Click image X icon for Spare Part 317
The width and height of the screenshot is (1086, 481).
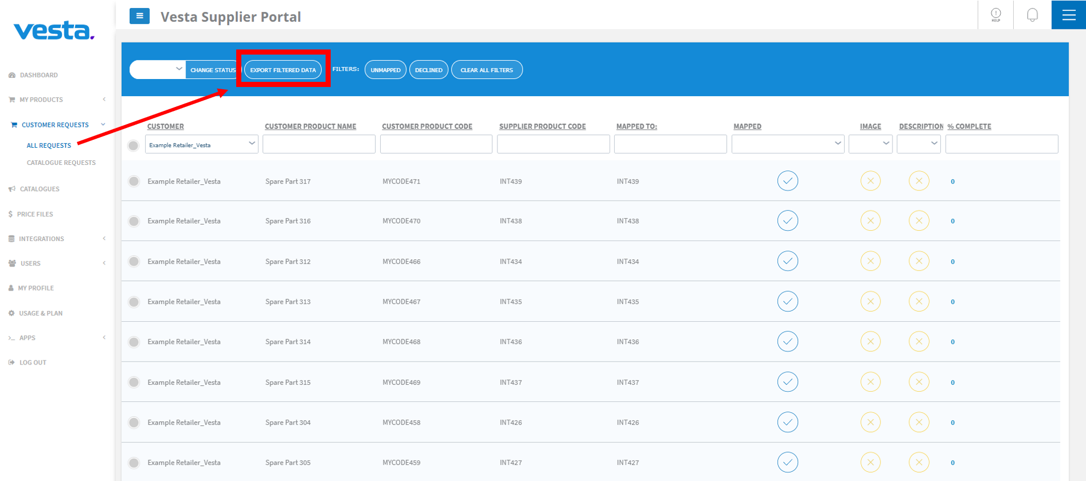870,181
